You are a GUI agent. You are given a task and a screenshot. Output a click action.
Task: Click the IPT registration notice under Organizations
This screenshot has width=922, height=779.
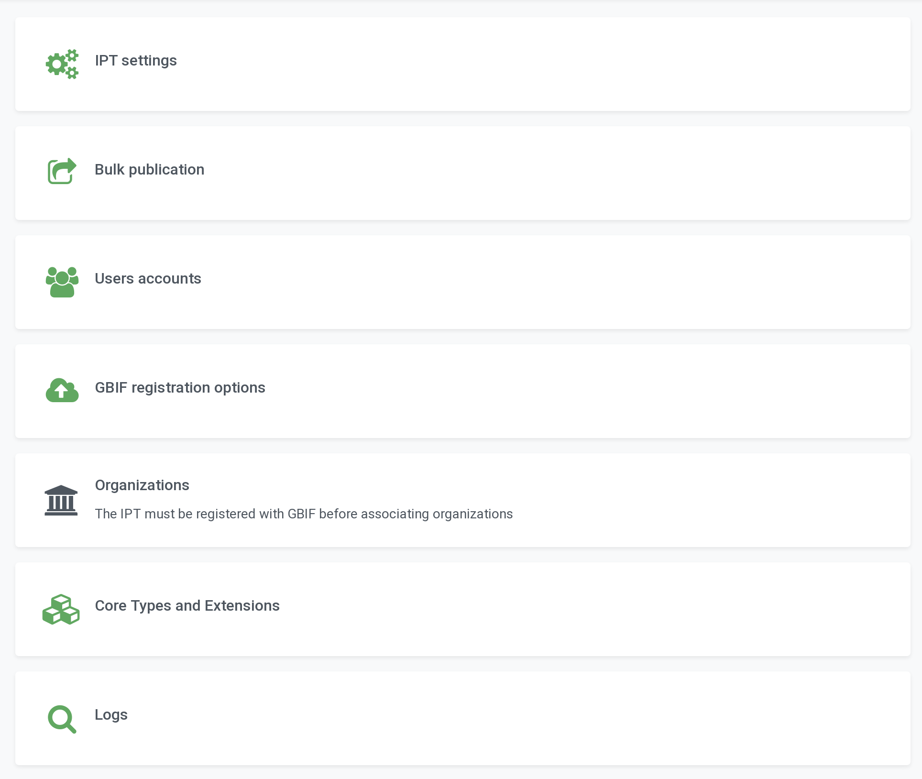[304, 514]
